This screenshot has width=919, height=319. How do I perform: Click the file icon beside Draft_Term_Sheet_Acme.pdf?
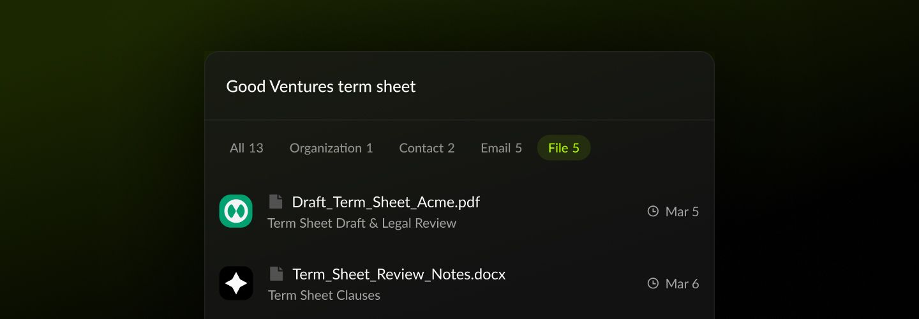tap(276, 202)
